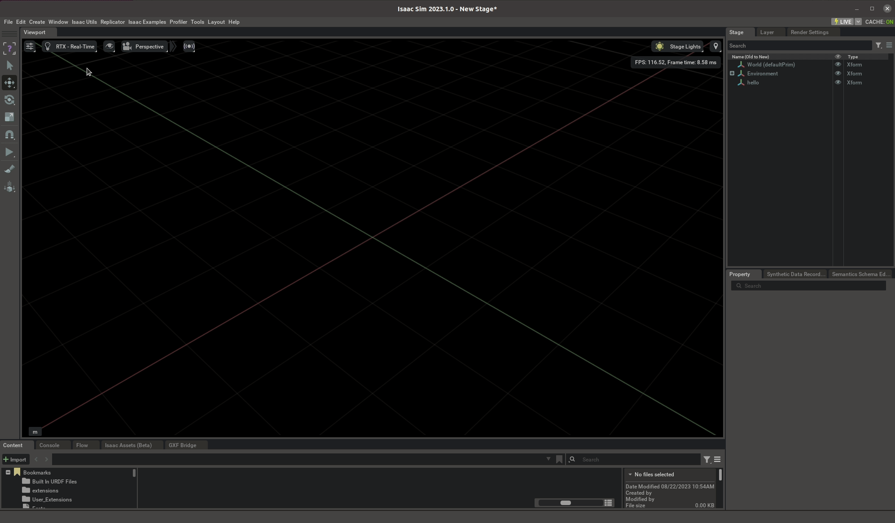The image size is (895, 523).
Task: Click the viewport streaming broadcast icon
Action: pyautogui.click(x=189, y=46)
